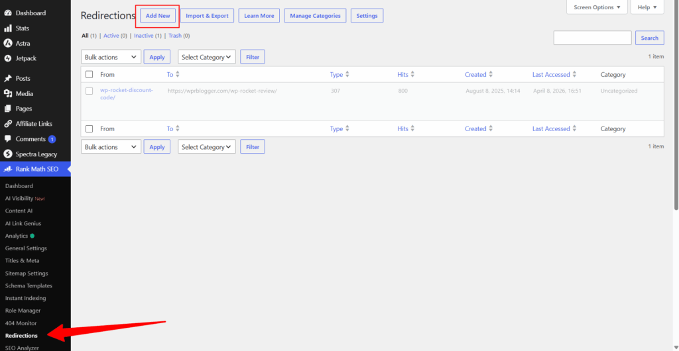Expand the Screen Options panel

tap(597, 7)
